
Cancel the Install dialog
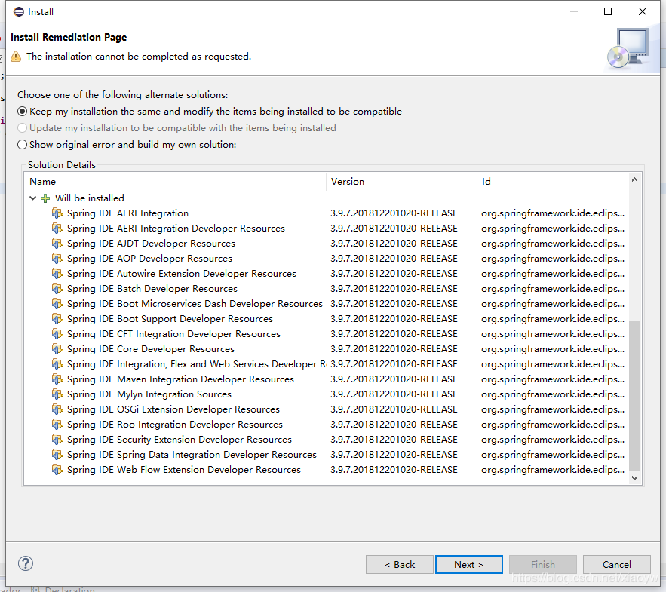click(x=616, y=564)
